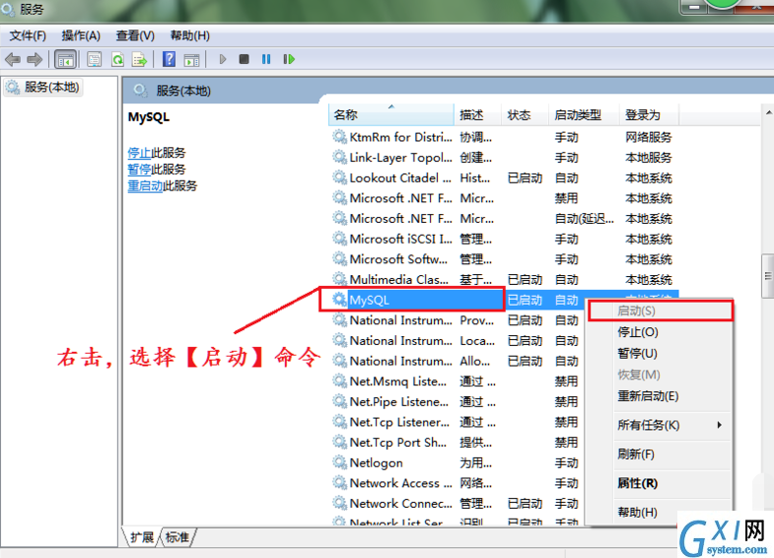Open the 帮助(H) menu in the menu bar

click(x=190, y=35)
